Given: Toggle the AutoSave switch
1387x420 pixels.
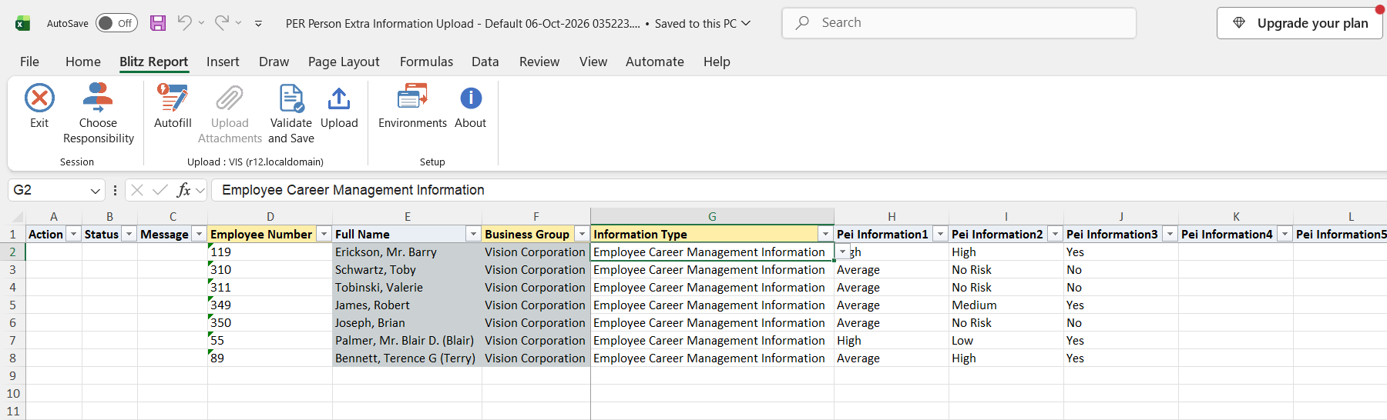Looking at the screenshot, I should coord(116,23).
